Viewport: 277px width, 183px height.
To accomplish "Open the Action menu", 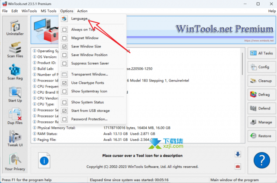I will (82, 11).
